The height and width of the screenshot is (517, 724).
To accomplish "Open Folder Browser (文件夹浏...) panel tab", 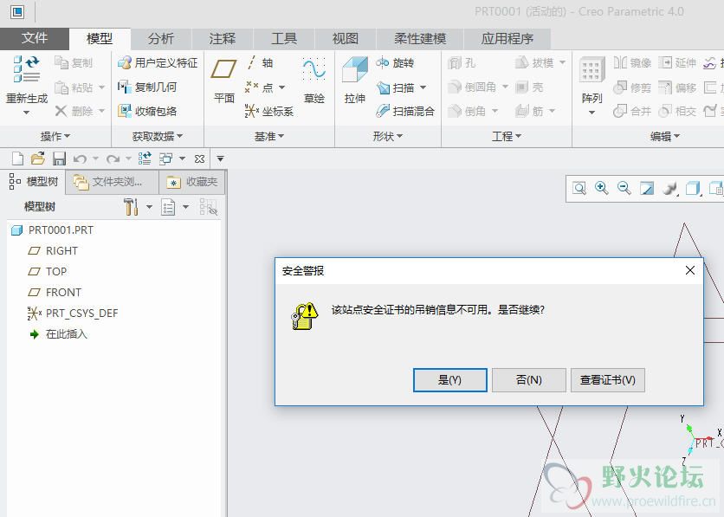I will pos(113,182).
